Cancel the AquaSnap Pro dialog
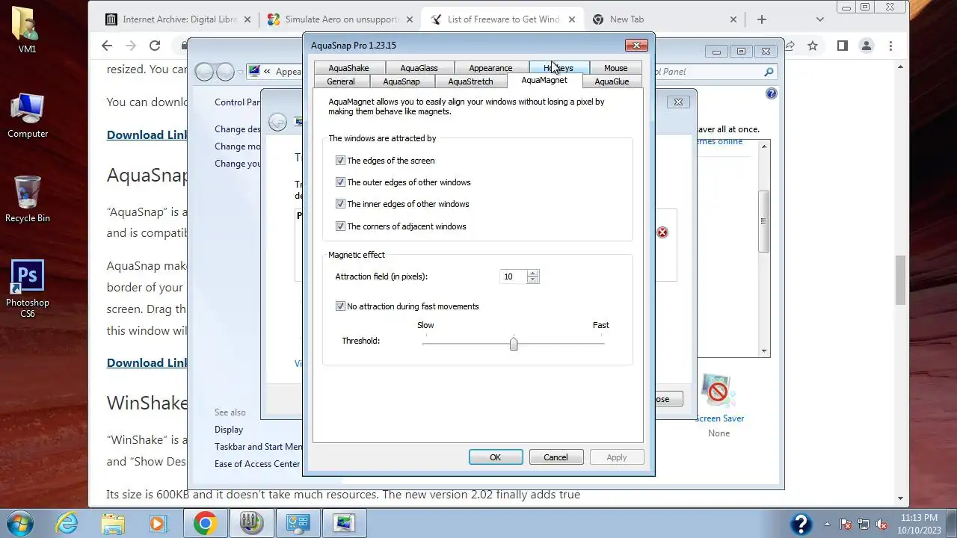This screenshot has height=538, width=957. (x=556, y=457)
